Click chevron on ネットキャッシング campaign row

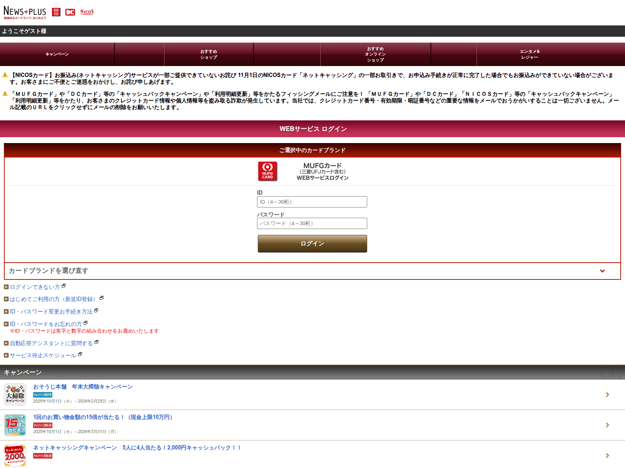607,455
